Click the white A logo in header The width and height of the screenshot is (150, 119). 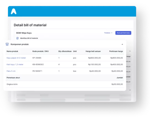click(x=14, y=11)
